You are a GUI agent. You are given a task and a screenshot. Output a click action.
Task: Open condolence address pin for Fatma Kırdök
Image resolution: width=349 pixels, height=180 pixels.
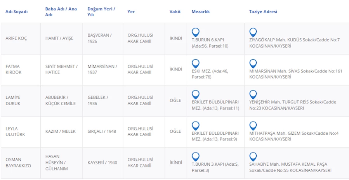click(253, 63)
